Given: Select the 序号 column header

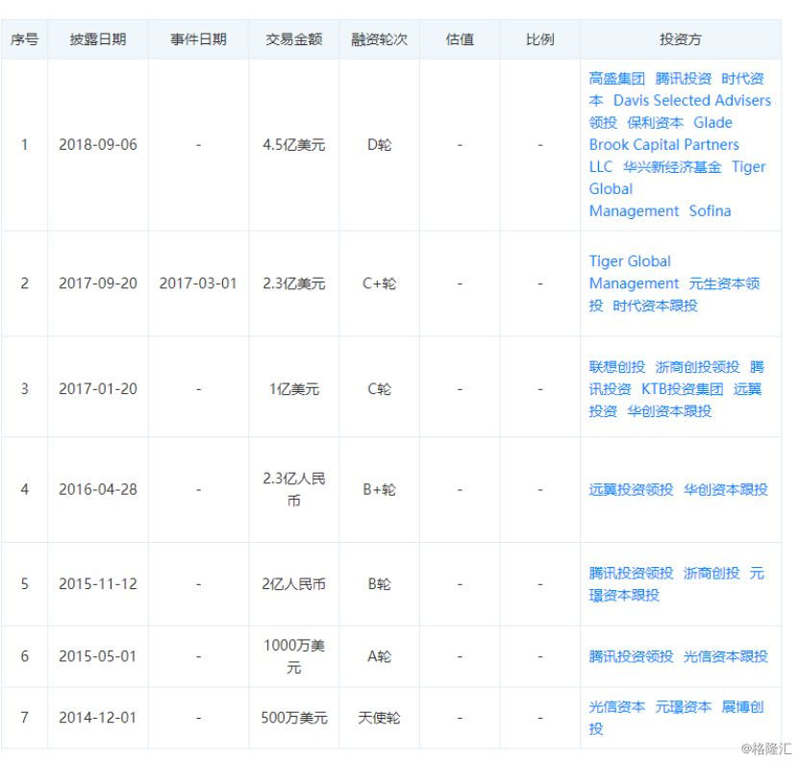Looking at the screenshot, I should 24,39.
